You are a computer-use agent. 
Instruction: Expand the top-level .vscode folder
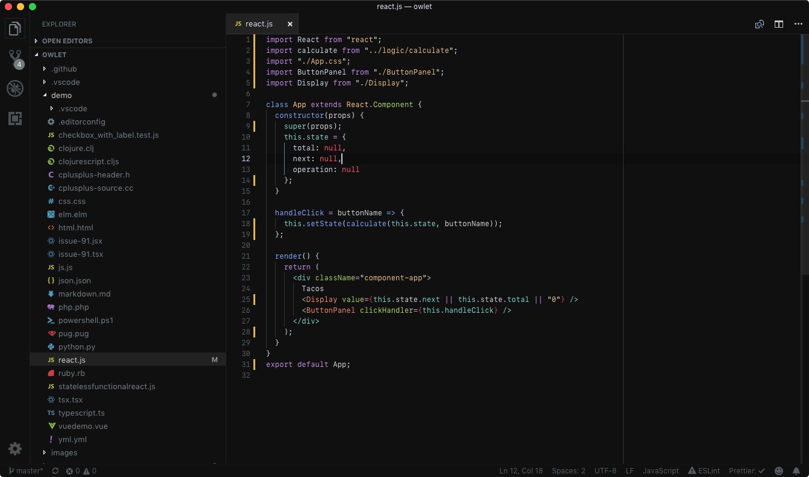[128, 82]
